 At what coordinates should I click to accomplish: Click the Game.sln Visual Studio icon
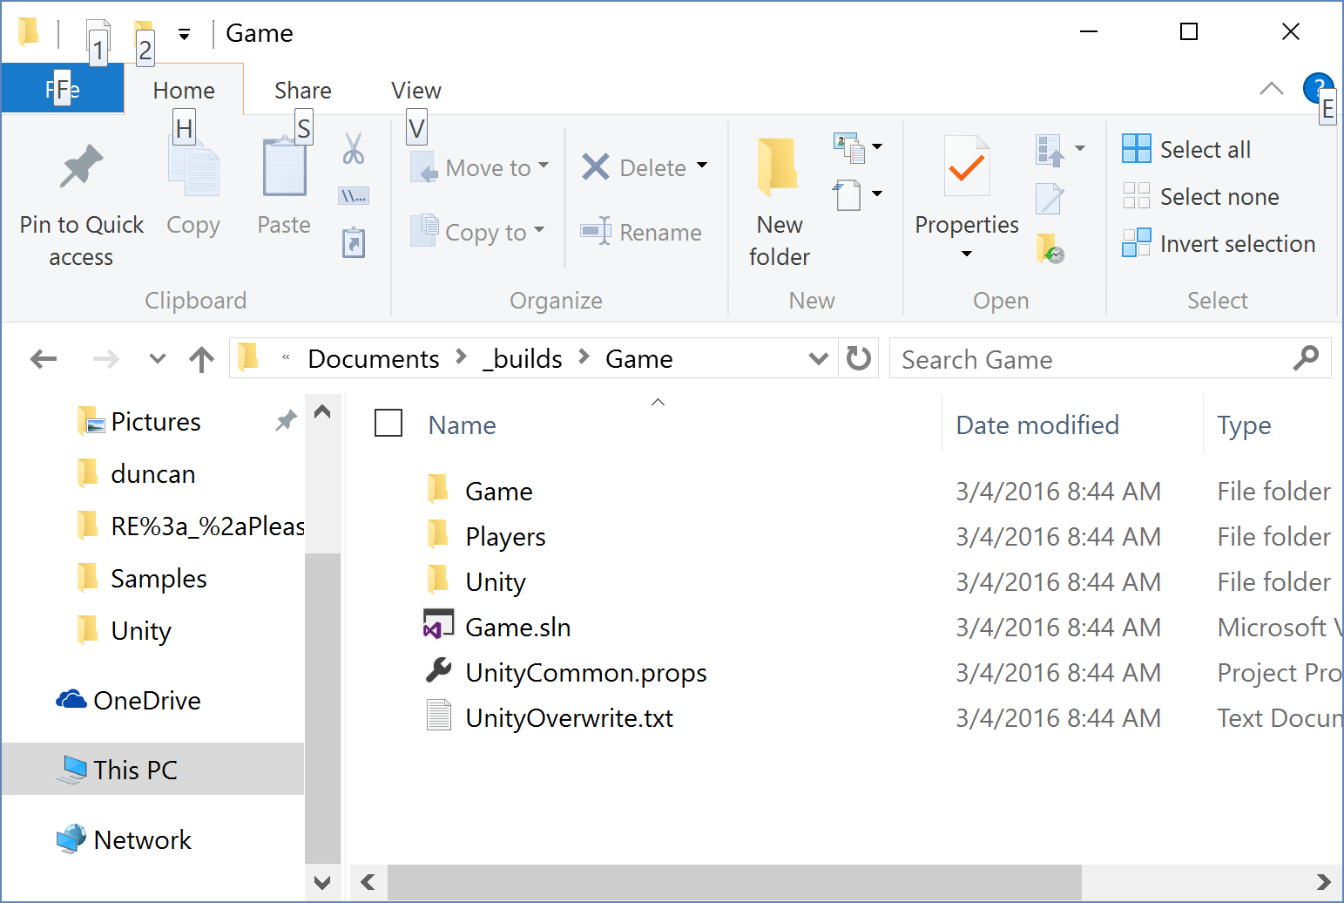[x=438, y=625]
